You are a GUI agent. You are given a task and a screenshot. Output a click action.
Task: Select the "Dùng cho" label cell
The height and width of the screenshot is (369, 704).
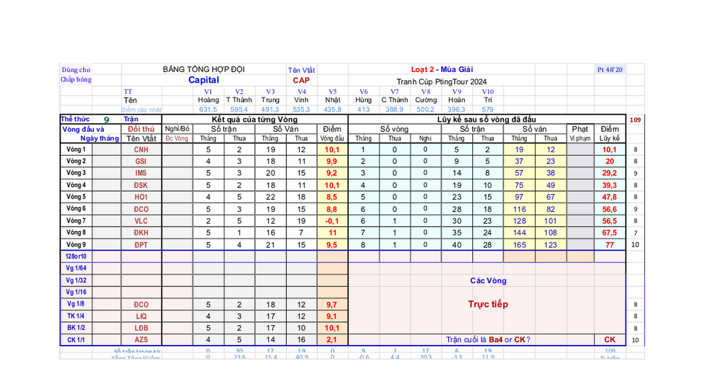(76, 69)
